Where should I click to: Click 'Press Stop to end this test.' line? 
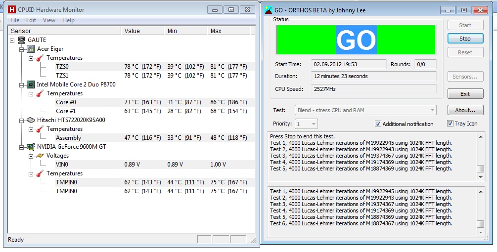click(x=302, y=136)
